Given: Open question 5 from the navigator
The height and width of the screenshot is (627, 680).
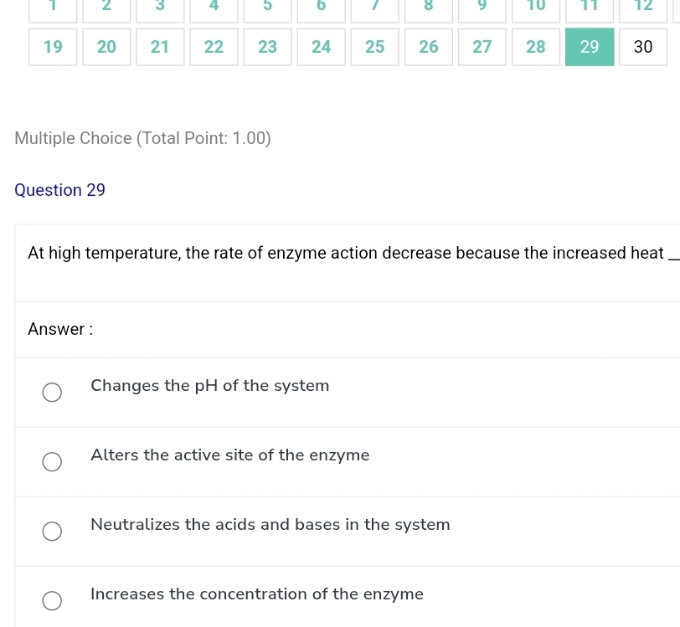Looking at the screenshot, I should click(267, 7).
